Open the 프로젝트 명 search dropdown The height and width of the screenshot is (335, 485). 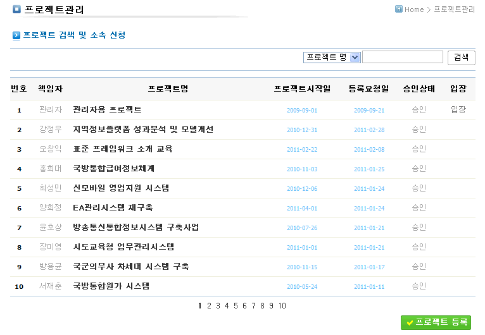[x=332, y=58]
